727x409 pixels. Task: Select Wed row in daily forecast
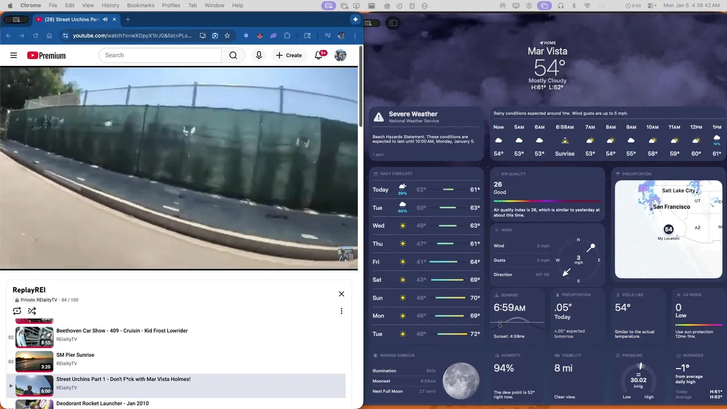pos(427,226)
